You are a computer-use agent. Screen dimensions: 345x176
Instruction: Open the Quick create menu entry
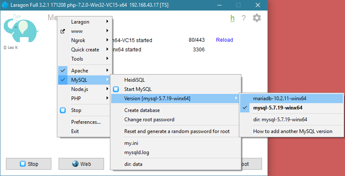click(x=85, y=50)
